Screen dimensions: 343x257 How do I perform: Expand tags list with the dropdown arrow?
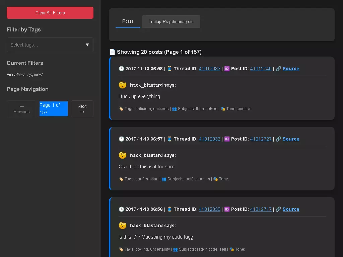click(87, 45)
